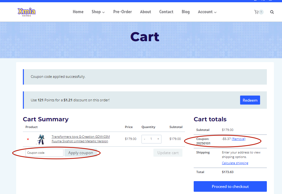Expand the Shop dropdown menu
This screenshot has width=282, height=194.
coord(98,12)
